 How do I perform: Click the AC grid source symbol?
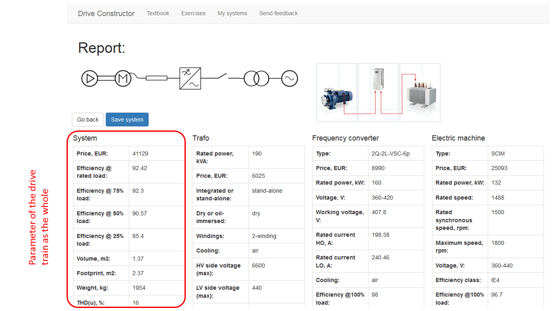point(289,79)
